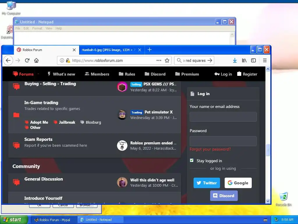
Task: Open the browser library icon
Action: [244, 61]
